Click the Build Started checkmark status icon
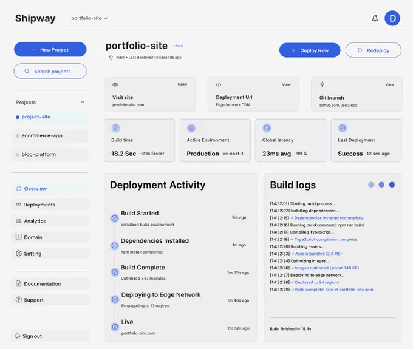The width and height of the screenshot is (413, 349). point(115,218)
